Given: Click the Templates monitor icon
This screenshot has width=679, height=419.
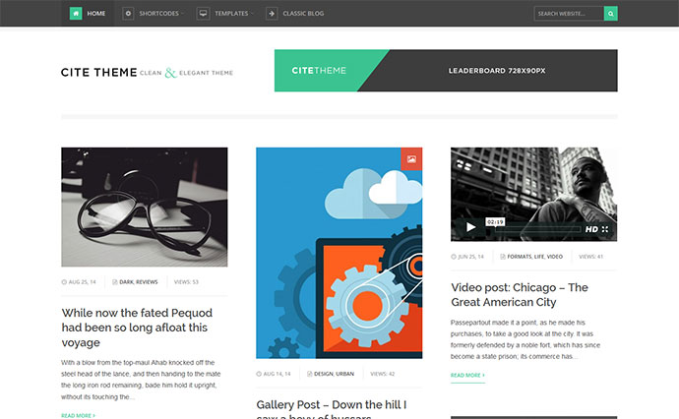Looking at the screenshot, I should (203, 14).
